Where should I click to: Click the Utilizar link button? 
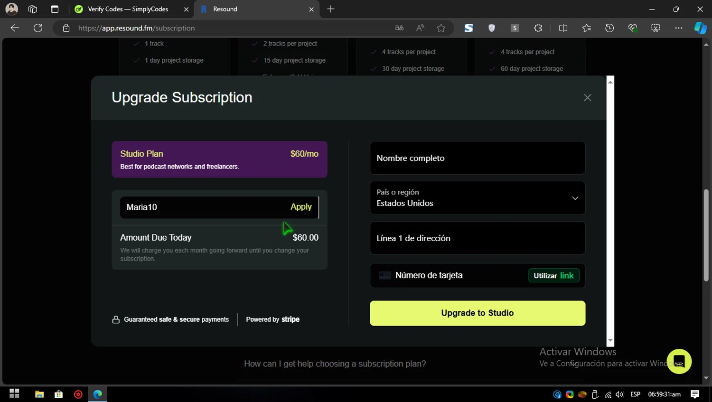click(x=553, y=276)
